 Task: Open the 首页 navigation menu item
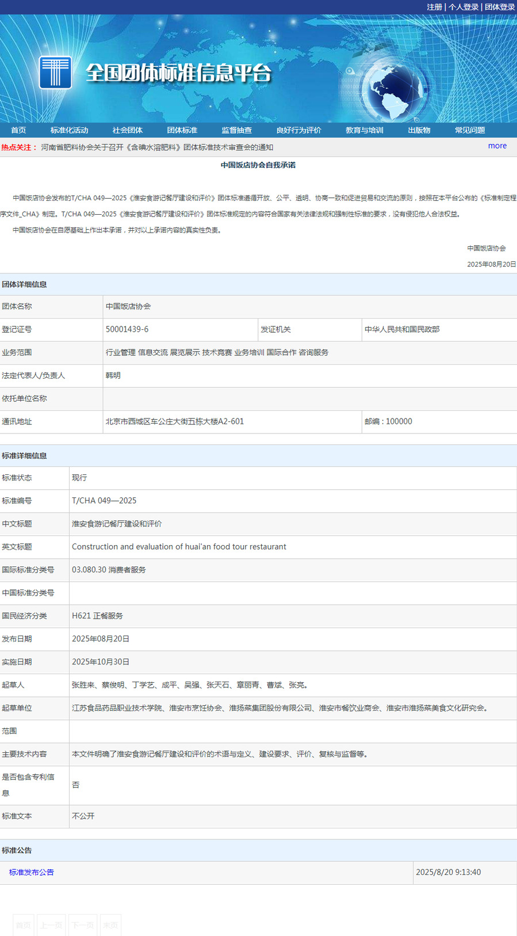pos(18,130)
